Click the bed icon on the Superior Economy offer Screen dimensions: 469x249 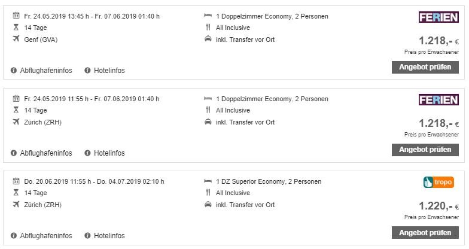point(208,181)
